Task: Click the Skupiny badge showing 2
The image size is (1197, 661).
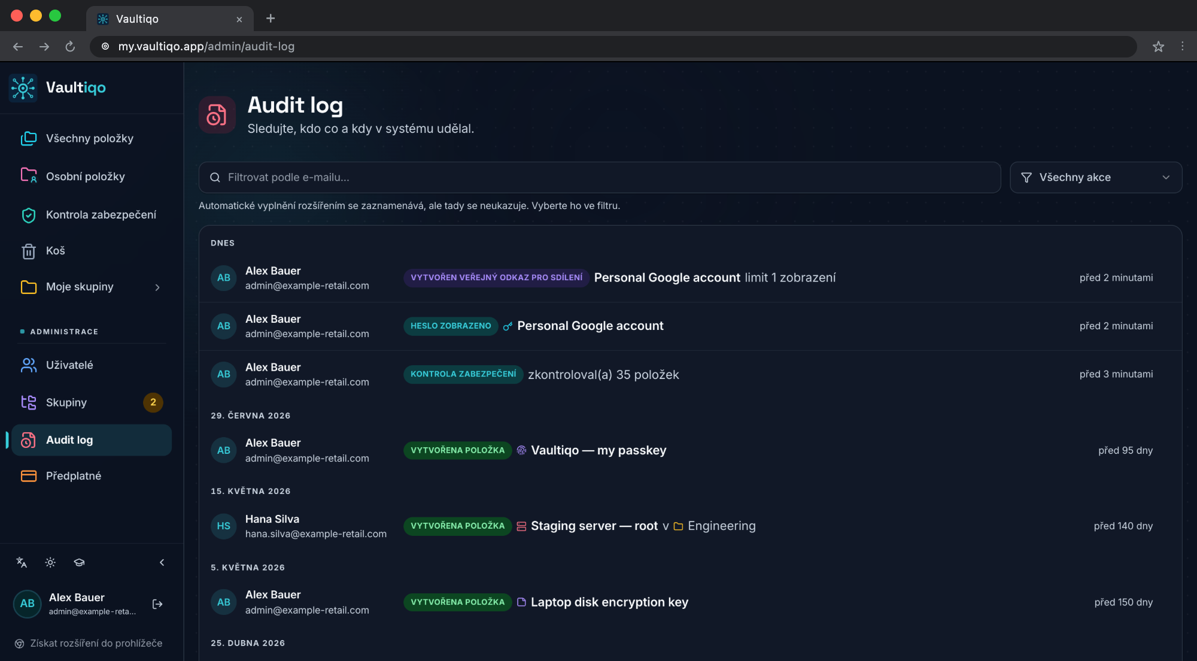Action: click(153, 402)
